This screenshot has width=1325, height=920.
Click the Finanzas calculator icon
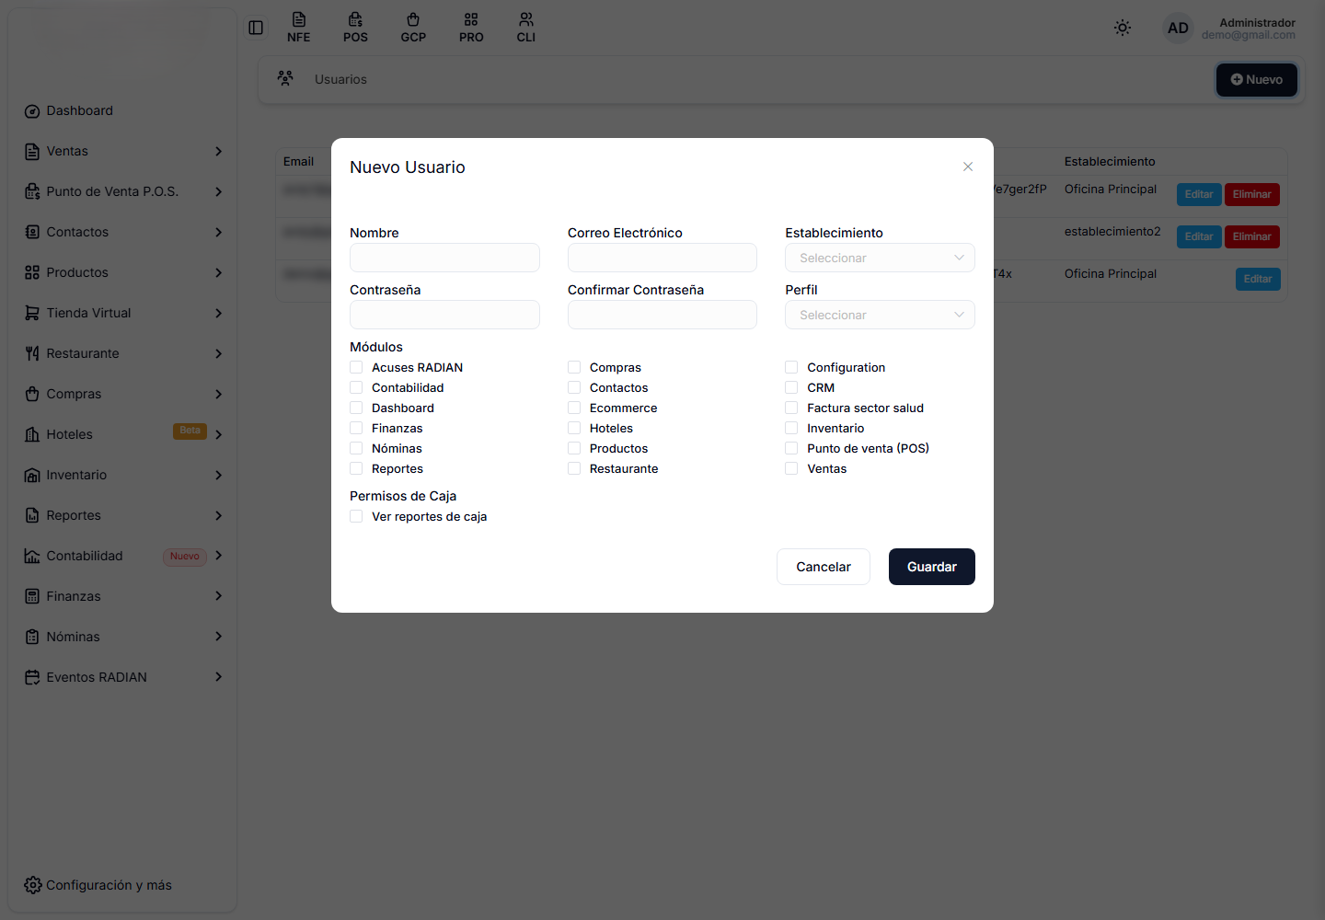[32, 597]
